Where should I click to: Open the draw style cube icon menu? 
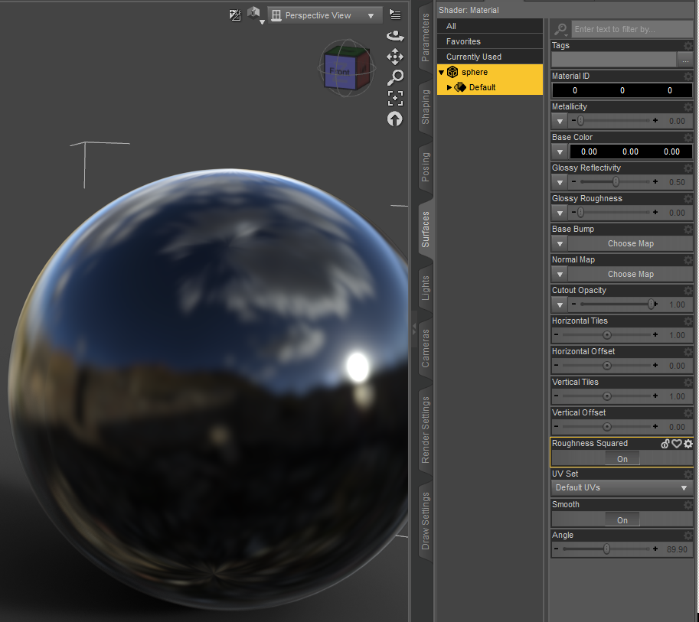[x=256, y=15]
